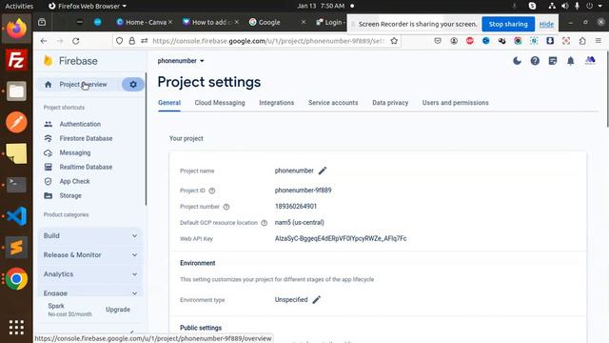Image resolution: width=609 pixels, height=343 pixels.
Task: Switch to General tab
Action: pyautogui.click(x=169, y=103)
